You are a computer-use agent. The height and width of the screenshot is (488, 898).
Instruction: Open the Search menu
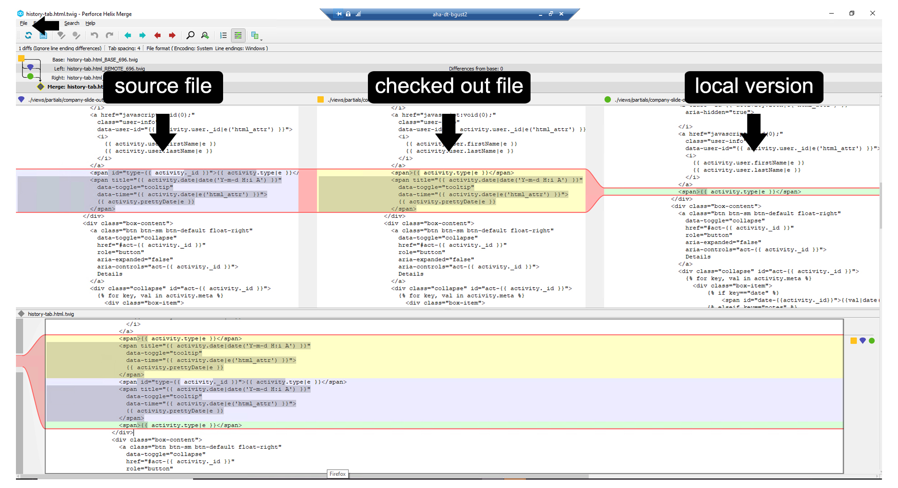pyautogui.click(x=71, y=23)
